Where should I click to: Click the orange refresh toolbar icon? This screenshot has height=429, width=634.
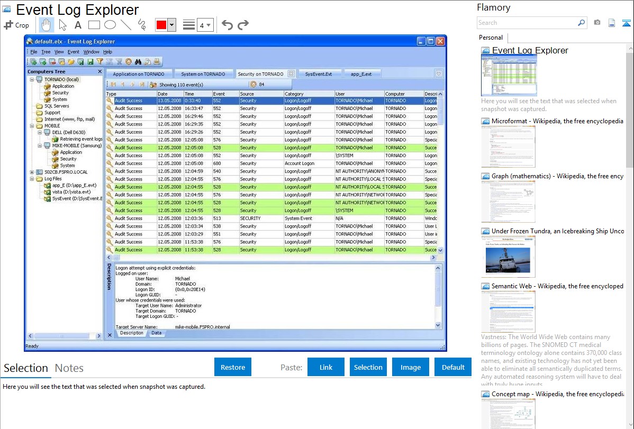pos(129,61)
